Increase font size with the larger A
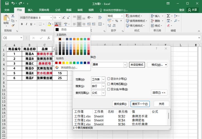This screenshot has width=202, height=139. point(64,18)
